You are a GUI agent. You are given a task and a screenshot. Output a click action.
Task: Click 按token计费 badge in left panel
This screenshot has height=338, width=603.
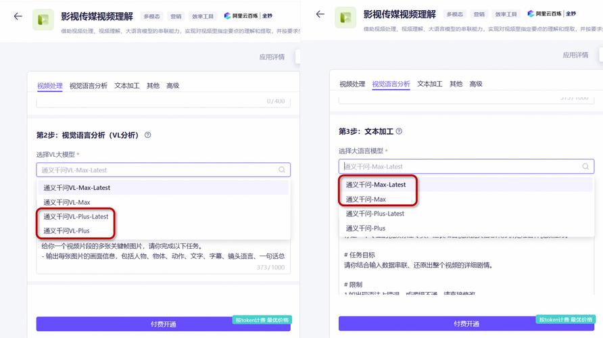(262, 320)
